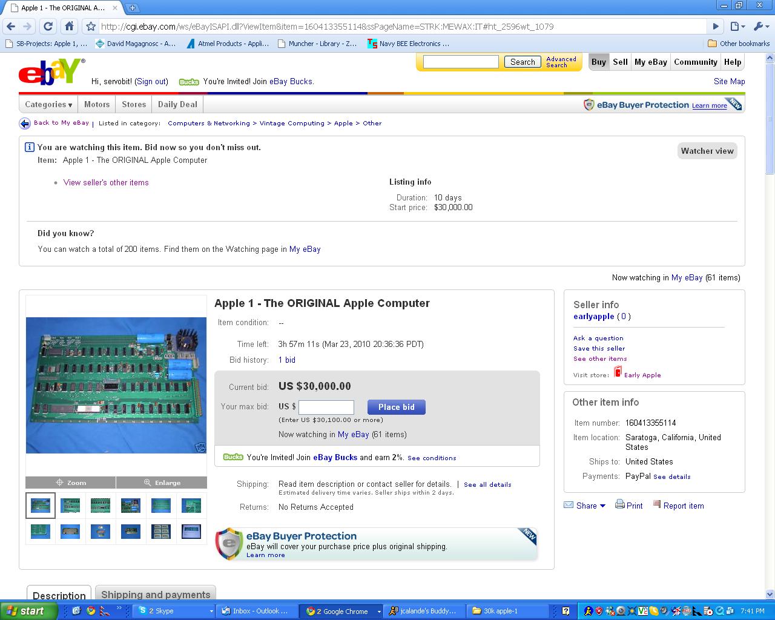Click the Zoom button under the photo
775x620 pixels.
coord(71,483)
